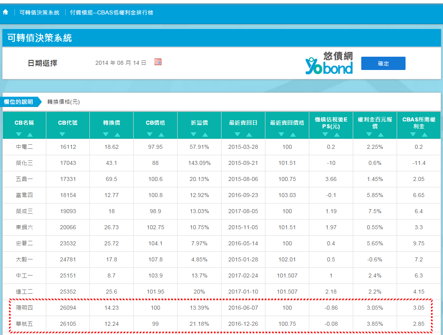443x335 pixels.
Task: Go to the home page icon
Action: pos(5,12)
